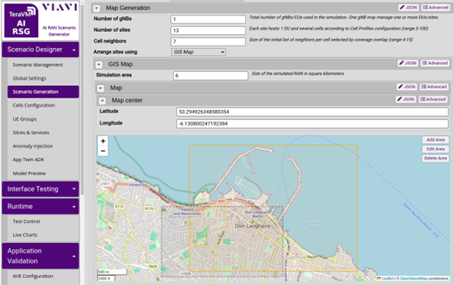The width and height of the screenshot is (454, 285).
Task: Collapse the Scenario Designer menu group
Action: pos(40,50)
